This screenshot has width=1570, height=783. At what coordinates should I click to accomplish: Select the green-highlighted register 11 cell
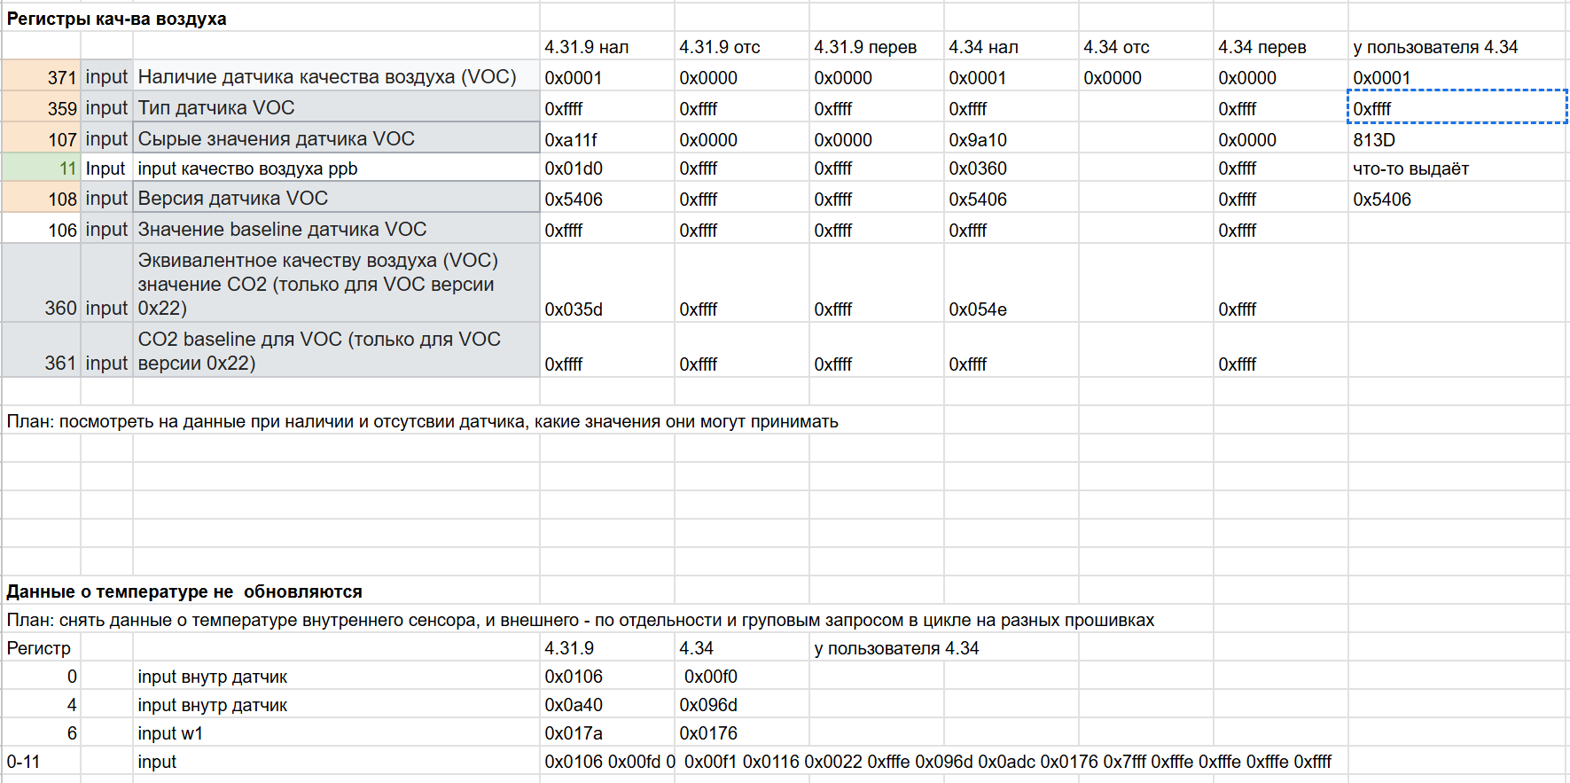pyautogui.click(x=43, y=168)
